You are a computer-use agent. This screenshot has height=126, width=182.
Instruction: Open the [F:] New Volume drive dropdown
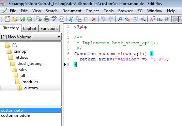pyautogui.click(x=31, y=37)
